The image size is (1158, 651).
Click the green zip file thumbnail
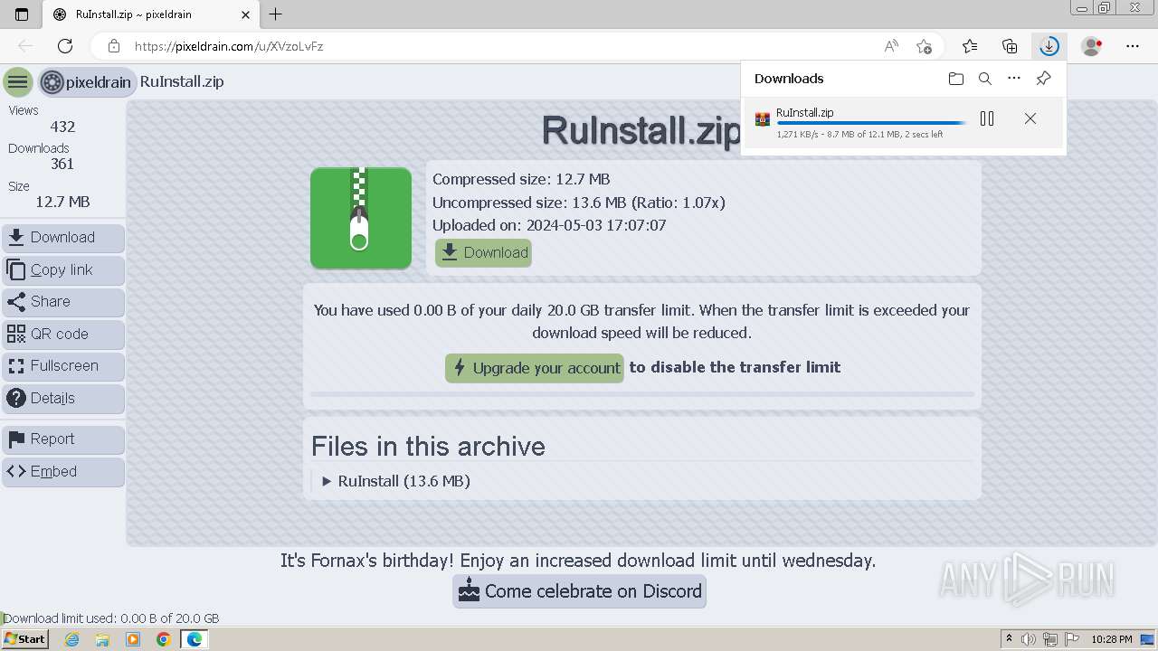click(x=361, y=218)
